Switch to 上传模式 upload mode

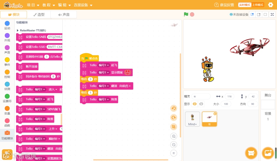coord(258,5)
